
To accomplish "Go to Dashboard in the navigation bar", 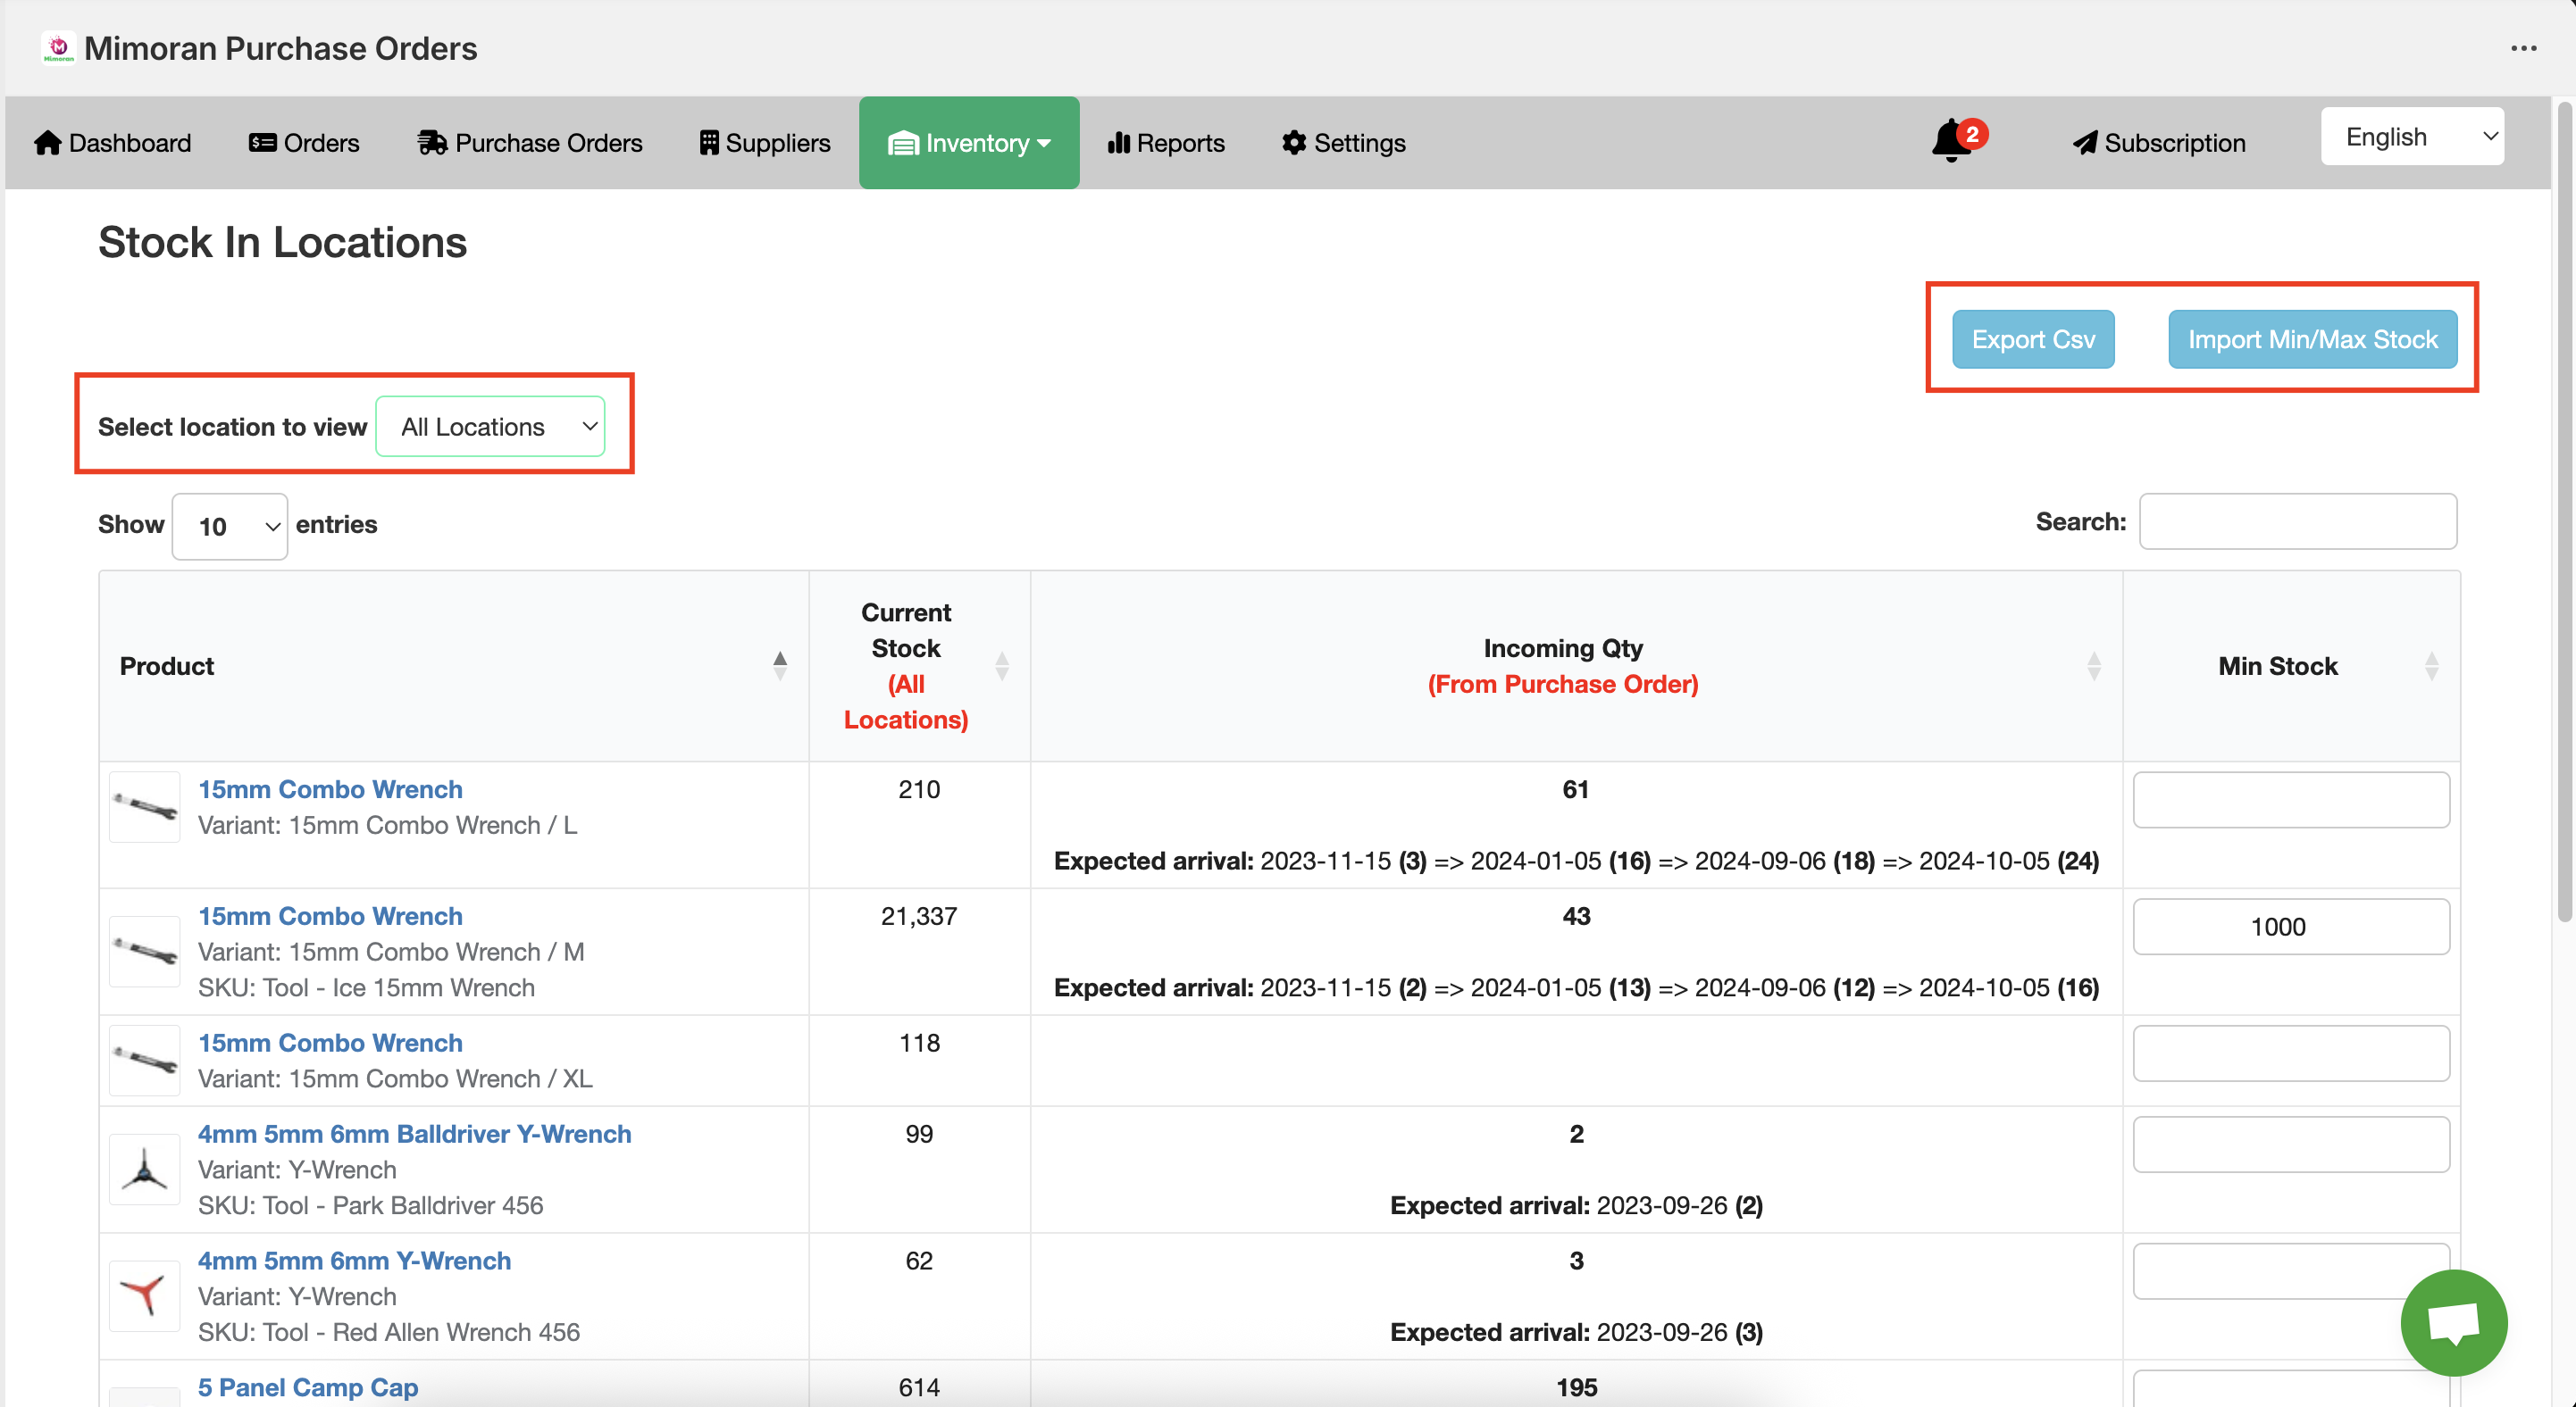I will point(112,143).
